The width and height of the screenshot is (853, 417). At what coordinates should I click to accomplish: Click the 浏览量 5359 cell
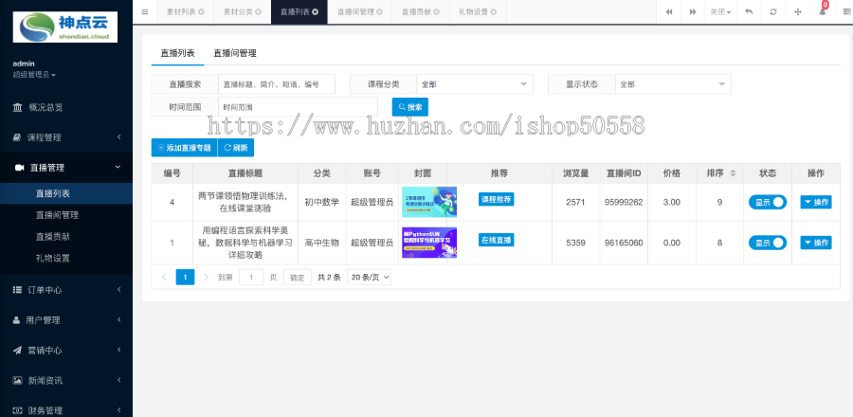click(x=575, y=243)
